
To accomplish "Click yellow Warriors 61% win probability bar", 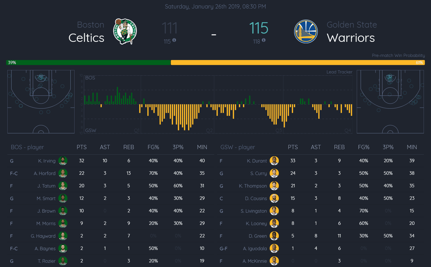I will pyautogui.click(x=297, y=63).
